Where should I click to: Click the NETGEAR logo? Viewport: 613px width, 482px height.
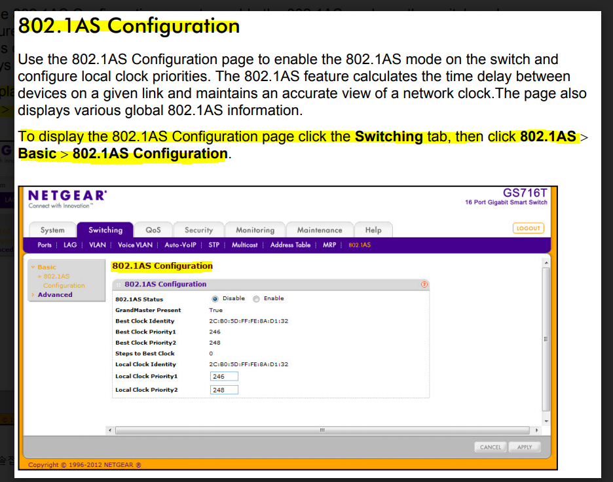pos(67,199)
